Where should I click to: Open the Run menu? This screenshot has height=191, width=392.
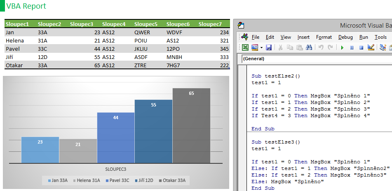pyautogui.click(x=364, y=37)
